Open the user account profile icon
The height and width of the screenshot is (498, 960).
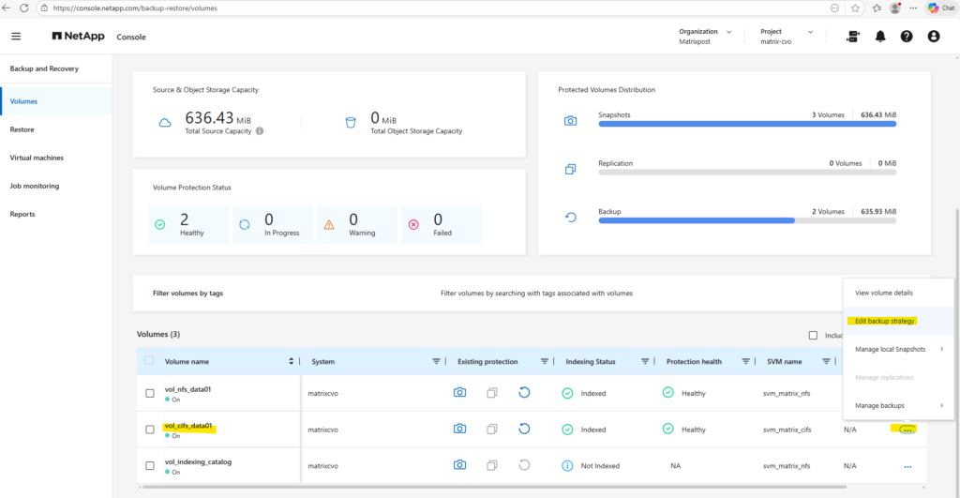pos(933,37)
